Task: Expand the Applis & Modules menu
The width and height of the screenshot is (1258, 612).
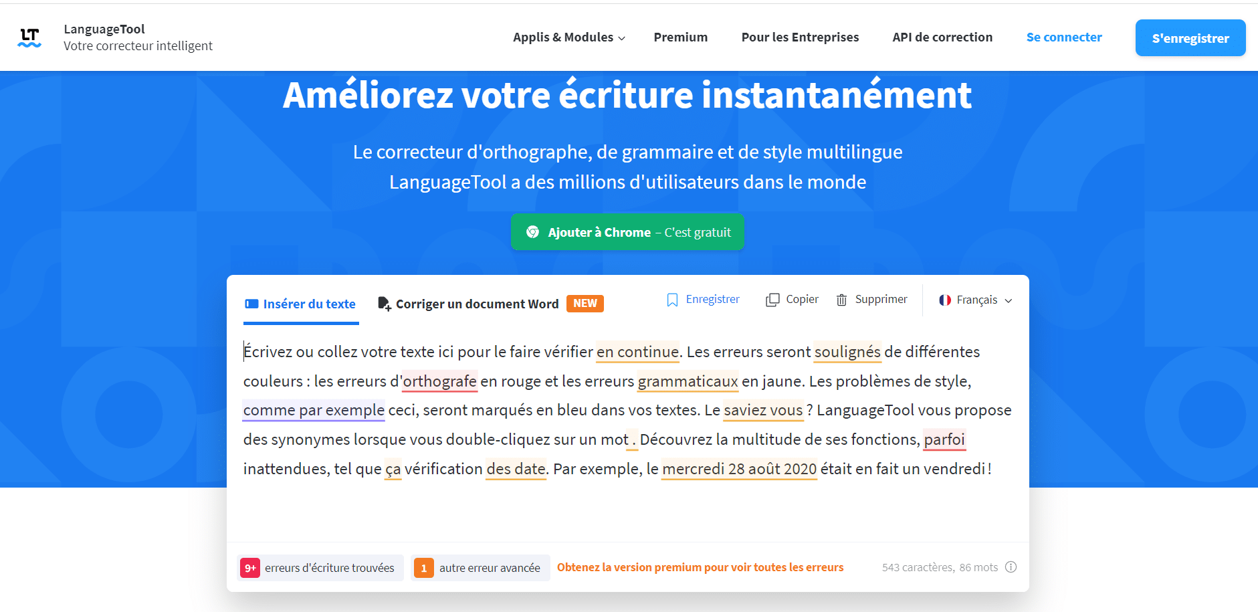Action: (569, 37)
